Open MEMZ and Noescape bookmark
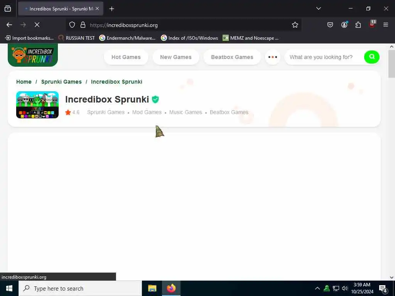The height and width of the screenshot is (296, 395). pos(251,38)
